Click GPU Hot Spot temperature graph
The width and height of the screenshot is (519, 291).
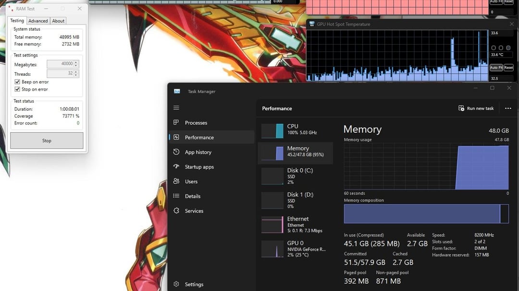(397, 55)
